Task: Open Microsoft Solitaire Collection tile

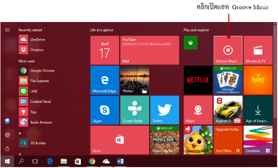Action: [x=228, y=80]
